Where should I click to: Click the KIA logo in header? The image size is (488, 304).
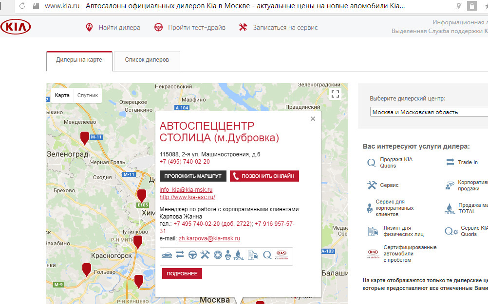click(x=16, y=27)
